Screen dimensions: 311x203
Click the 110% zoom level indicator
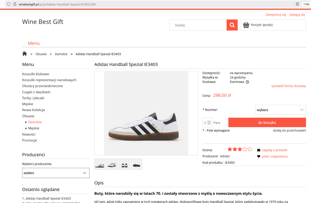(306, 4)
